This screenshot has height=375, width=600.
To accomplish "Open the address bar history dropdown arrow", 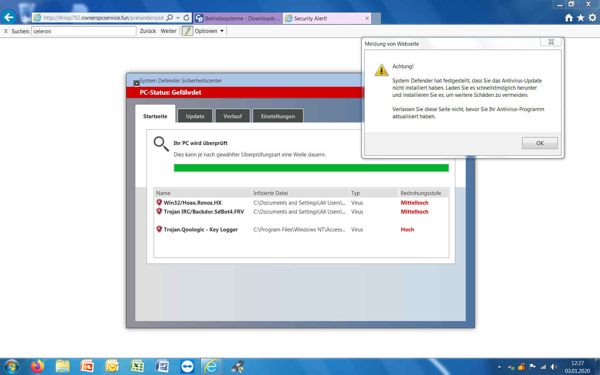I will (x=177, y=18).
